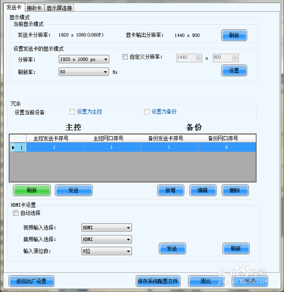The width and height of the screenshot is (284, 292).
Task: Click the green 刷新 button under redundancy table
Action: [32, 190]
